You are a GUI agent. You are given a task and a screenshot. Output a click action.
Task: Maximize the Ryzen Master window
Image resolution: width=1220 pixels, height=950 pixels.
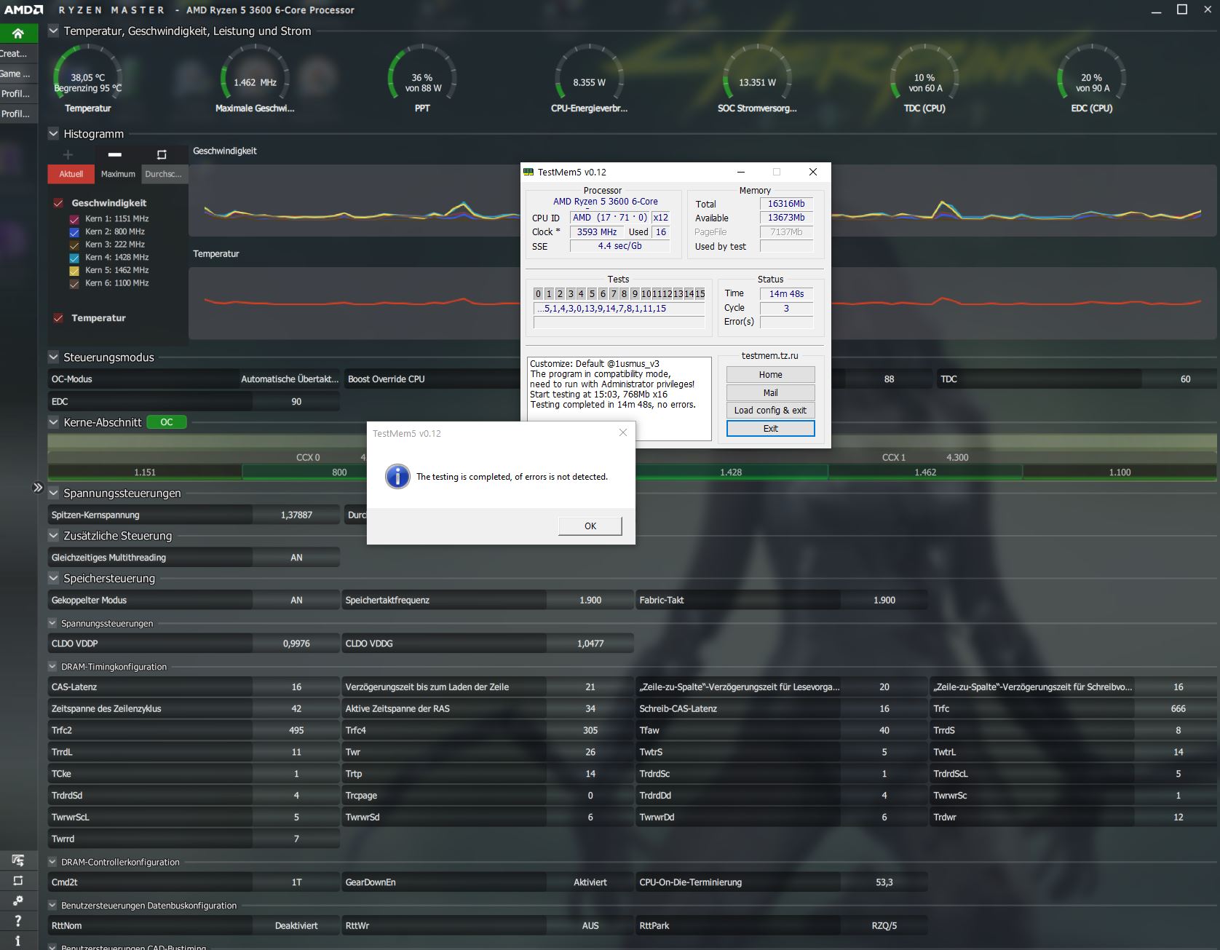(1182, 9)
